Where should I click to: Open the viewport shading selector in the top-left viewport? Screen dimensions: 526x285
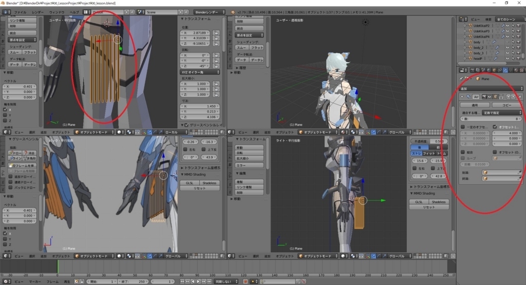click(x=120, y=132)
